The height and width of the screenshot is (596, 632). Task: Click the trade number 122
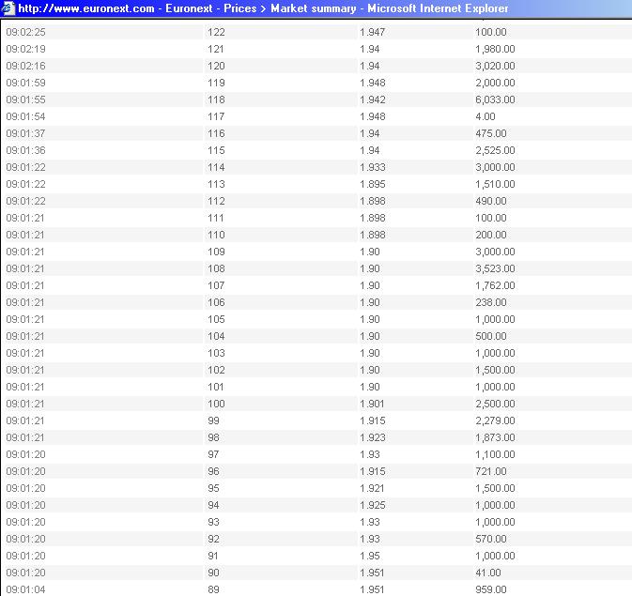click(216, 32)
